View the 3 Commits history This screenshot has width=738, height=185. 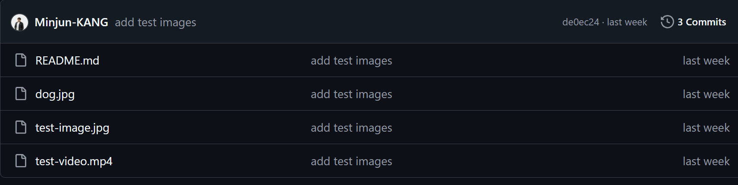pyautogui.click(x=701, y=22)
